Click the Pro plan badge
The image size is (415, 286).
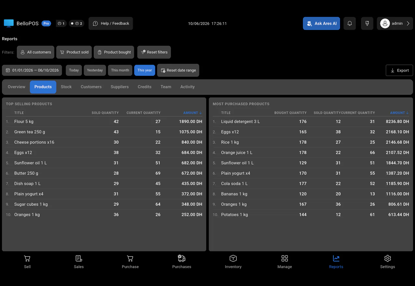coord(46,23)
